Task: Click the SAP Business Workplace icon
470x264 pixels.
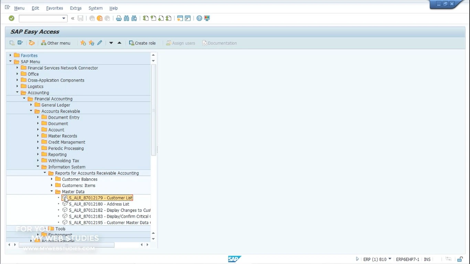Action: click(32, 43)
